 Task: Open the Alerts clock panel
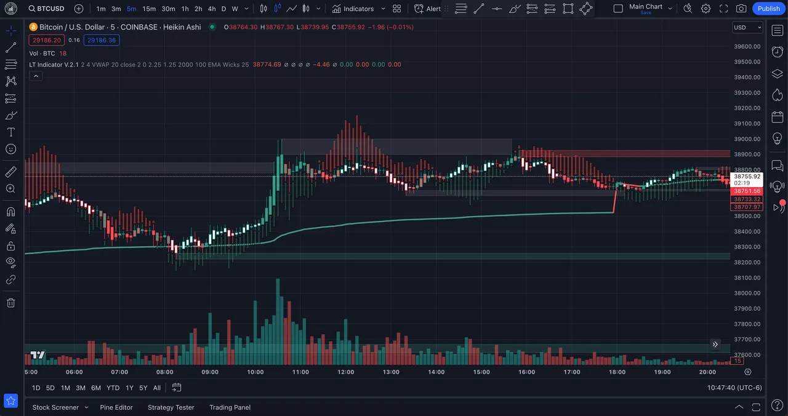tap(777, 52)
